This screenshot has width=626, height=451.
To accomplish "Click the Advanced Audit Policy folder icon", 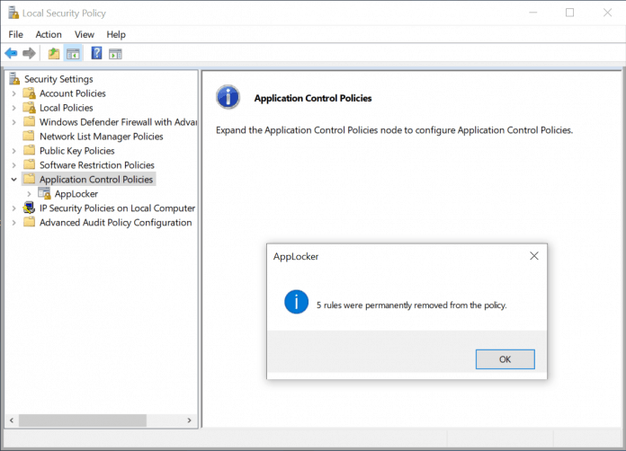I will click(x=29, y=222).
